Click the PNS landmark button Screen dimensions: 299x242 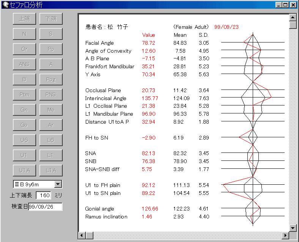[x=51, y=94]
